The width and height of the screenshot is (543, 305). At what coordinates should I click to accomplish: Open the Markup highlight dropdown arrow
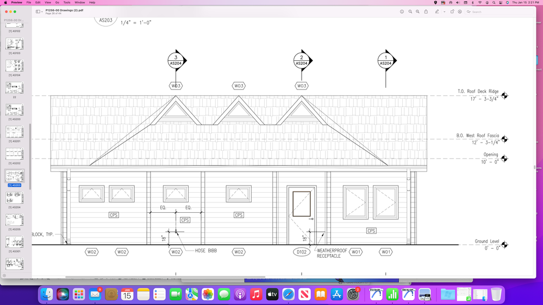tap(444, 12)
